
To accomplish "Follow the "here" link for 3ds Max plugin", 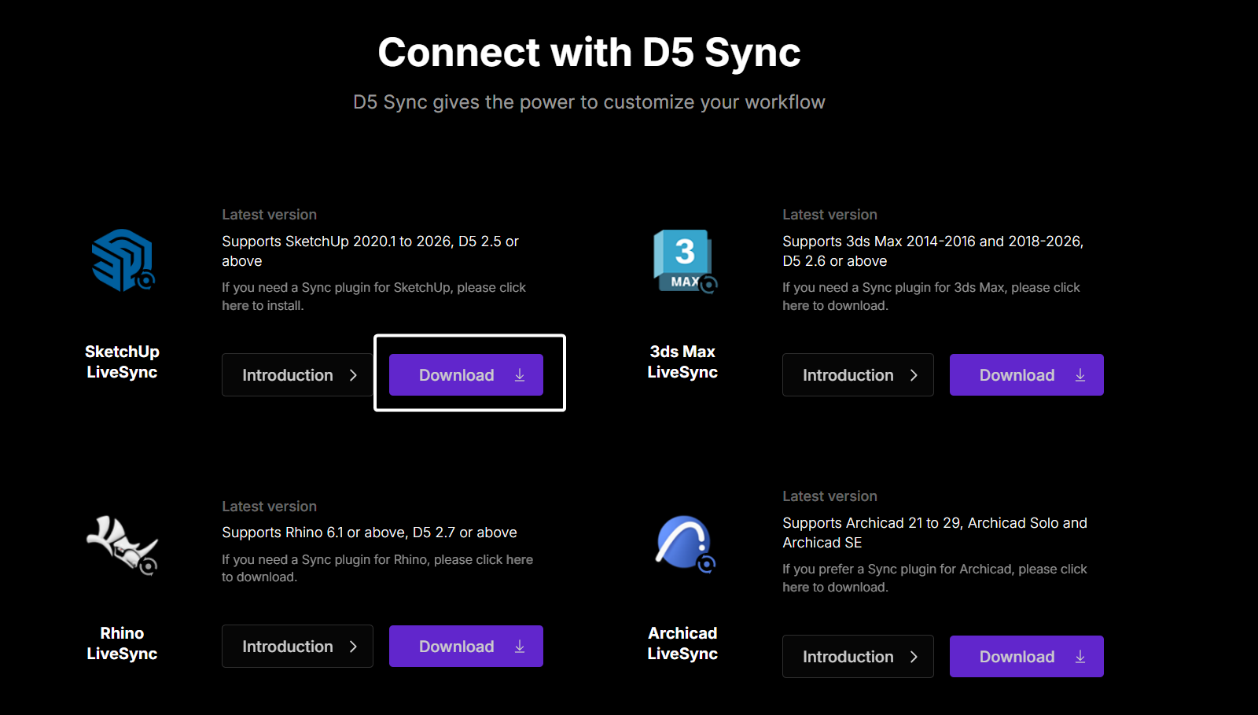I will click(x=796, y=306).
